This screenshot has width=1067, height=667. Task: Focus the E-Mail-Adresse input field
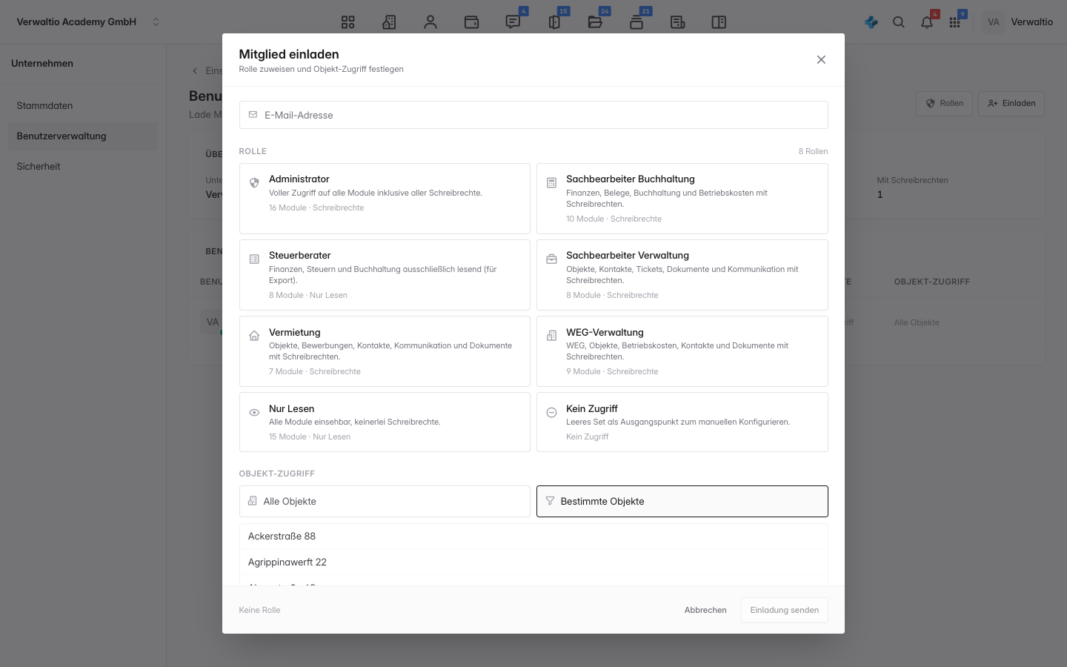[x=533, y=115]
